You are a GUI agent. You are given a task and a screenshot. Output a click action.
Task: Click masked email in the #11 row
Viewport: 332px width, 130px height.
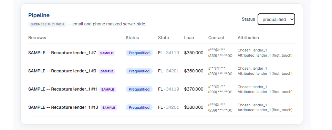pos(217,86)
